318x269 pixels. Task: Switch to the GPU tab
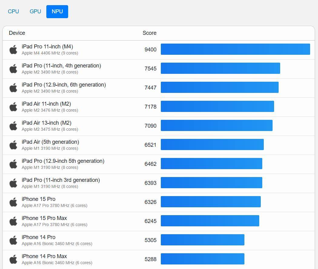35,11
